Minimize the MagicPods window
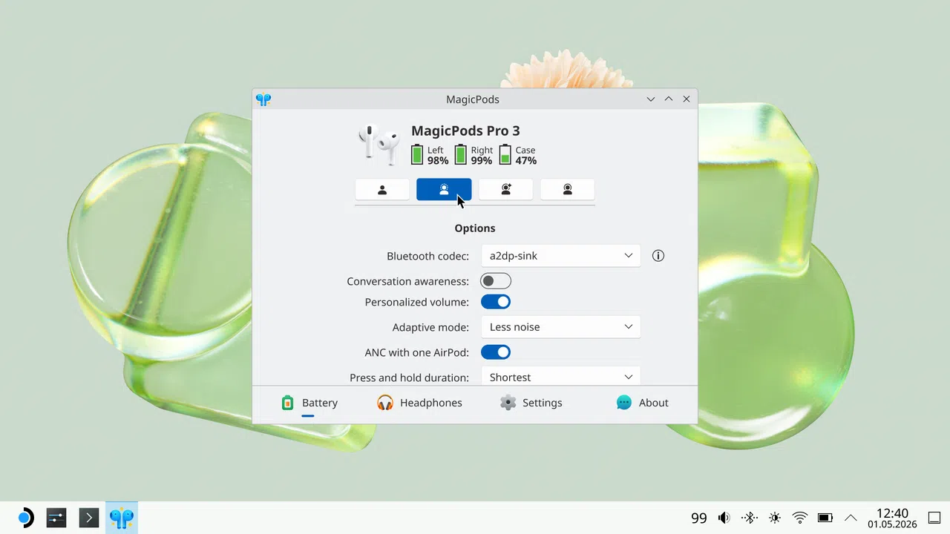The image size is (950, 534). (x=651, y=99)
